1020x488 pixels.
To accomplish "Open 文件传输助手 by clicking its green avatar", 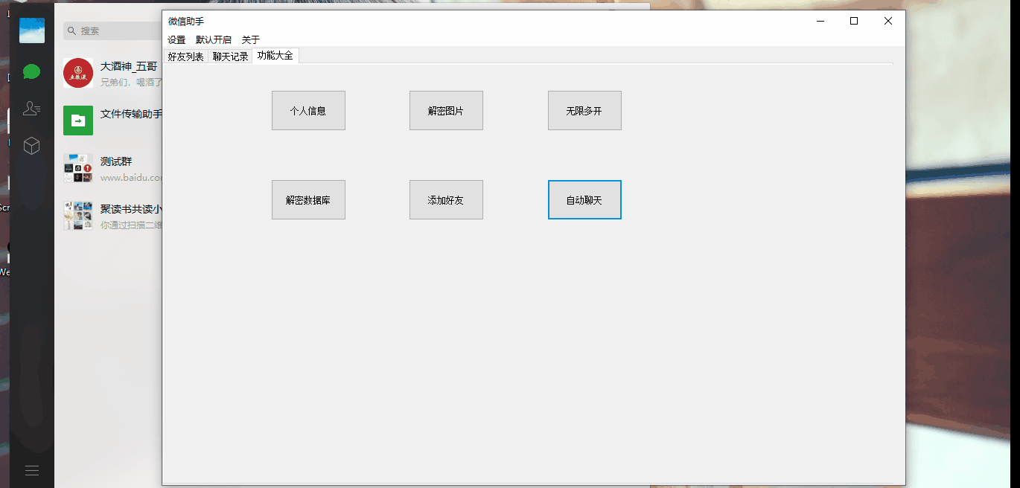I will pos(77,121).
